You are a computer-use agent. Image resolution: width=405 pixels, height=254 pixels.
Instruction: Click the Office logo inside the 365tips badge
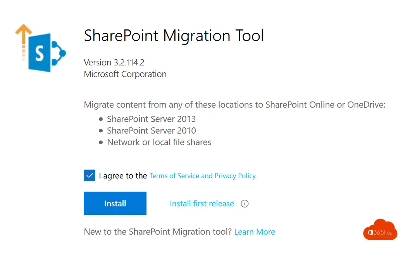(x=370, y=233)
